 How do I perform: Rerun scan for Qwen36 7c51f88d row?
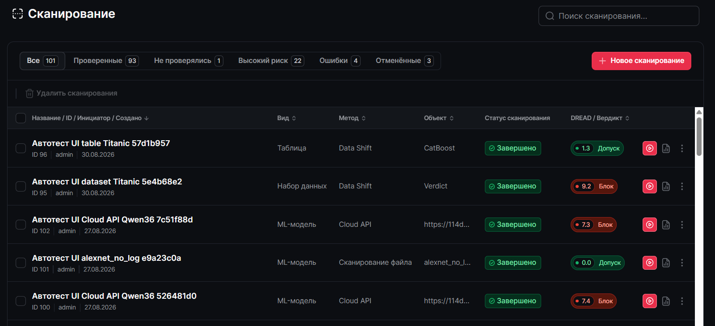pos(650,225)
